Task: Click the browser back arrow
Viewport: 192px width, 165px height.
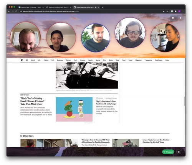Action: pyautogui.click(x=9, y=12)
